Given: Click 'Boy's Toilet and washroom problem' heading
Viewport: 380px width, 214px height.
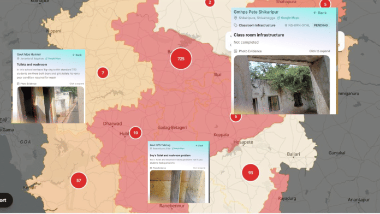Looking at the screenshot, I should (170, 156).
